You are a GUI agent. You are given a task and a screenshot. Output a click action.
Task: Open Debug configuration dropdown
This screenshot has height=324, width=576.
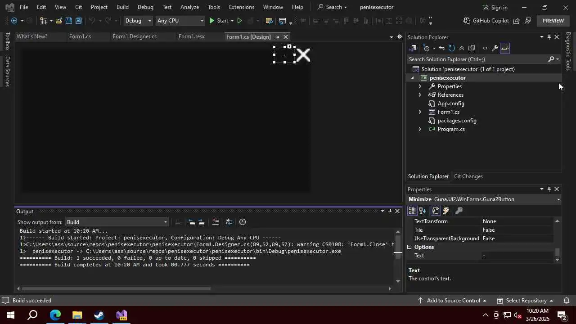tap(138, 21)
